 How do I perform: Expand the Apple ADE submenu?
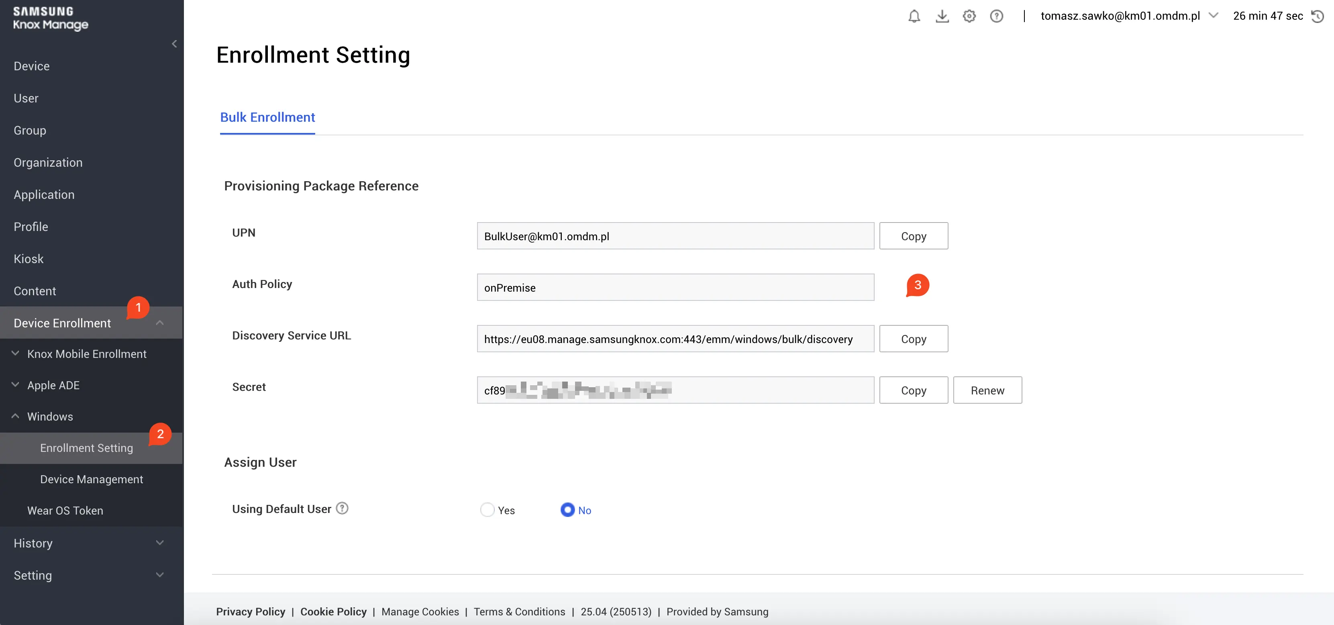(x=16, y=385)
